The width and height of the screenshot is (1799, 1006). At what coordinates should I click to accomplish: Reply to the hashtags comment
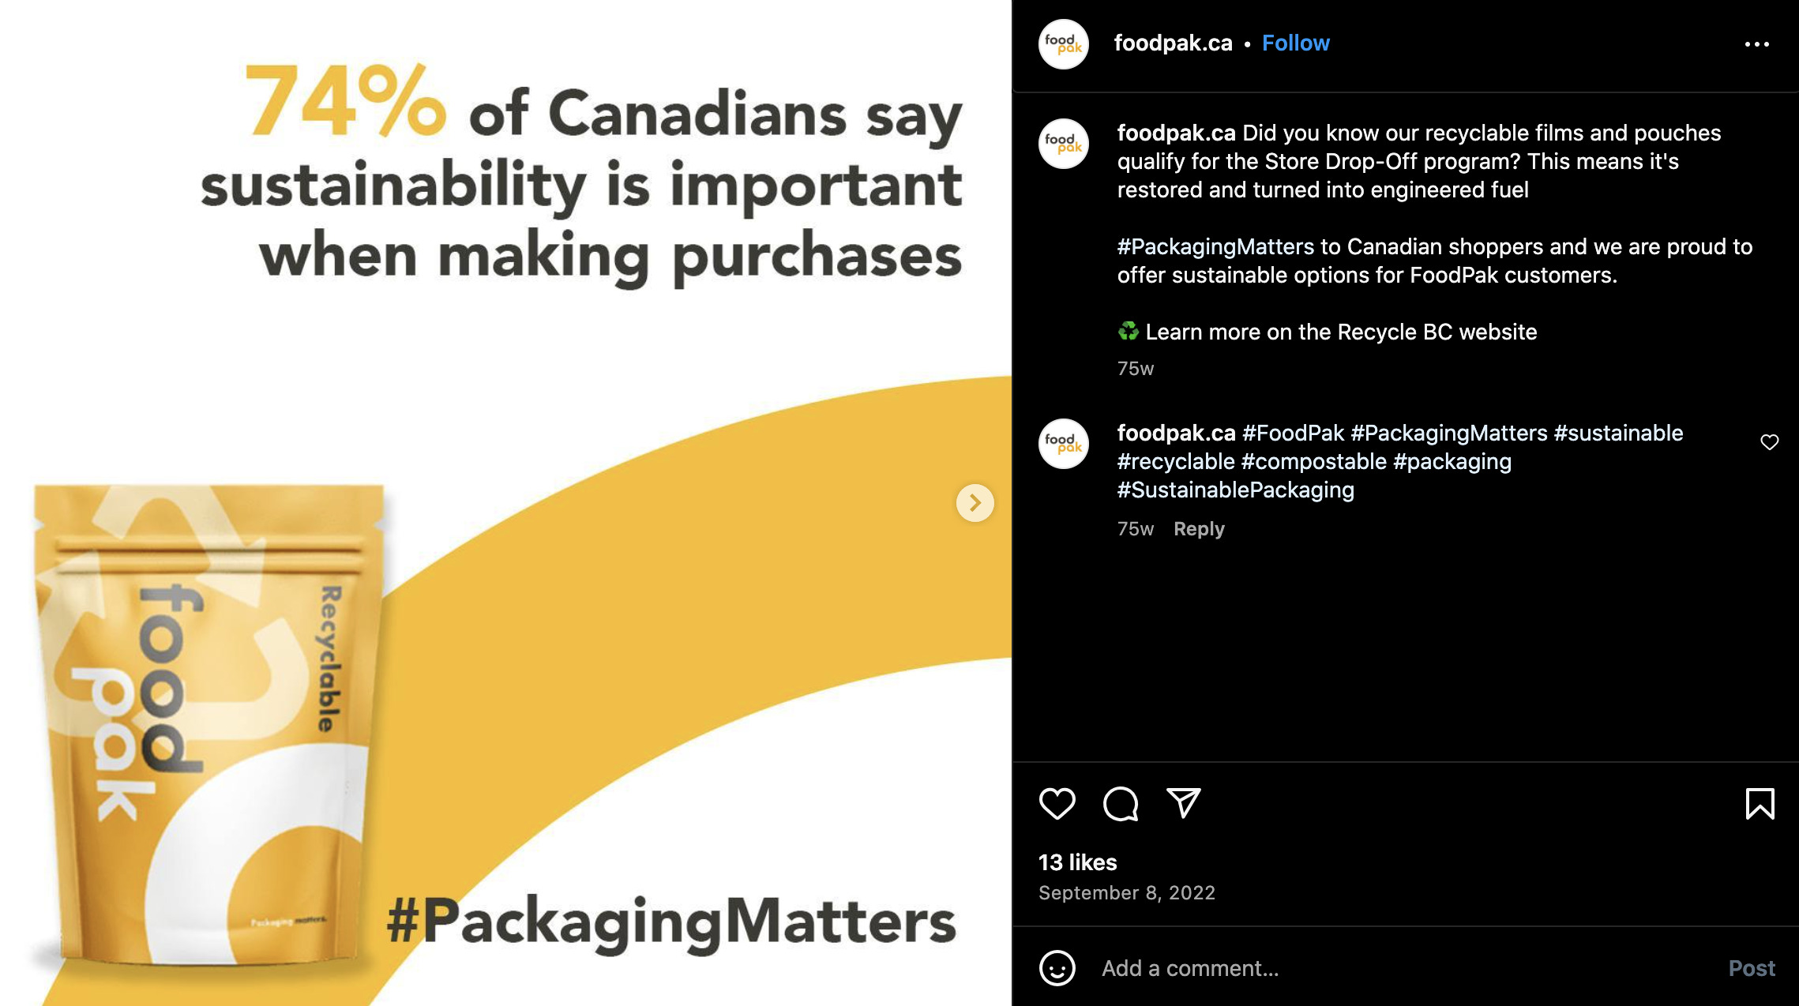coord(1198,529)
